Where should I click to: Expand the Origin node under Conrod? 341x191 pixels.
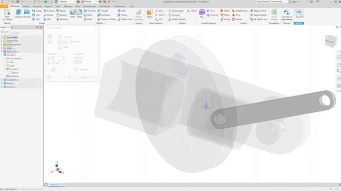(4, 65)
